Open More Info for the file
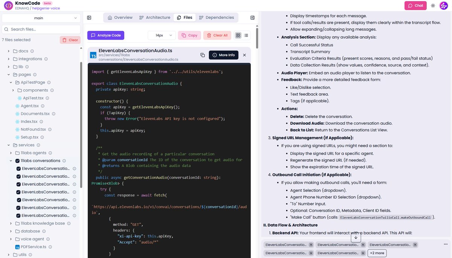 pos(224,55)
